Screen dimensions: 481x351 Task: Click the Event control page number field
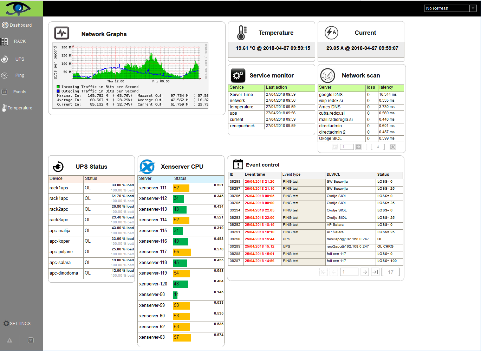(349, 272)
